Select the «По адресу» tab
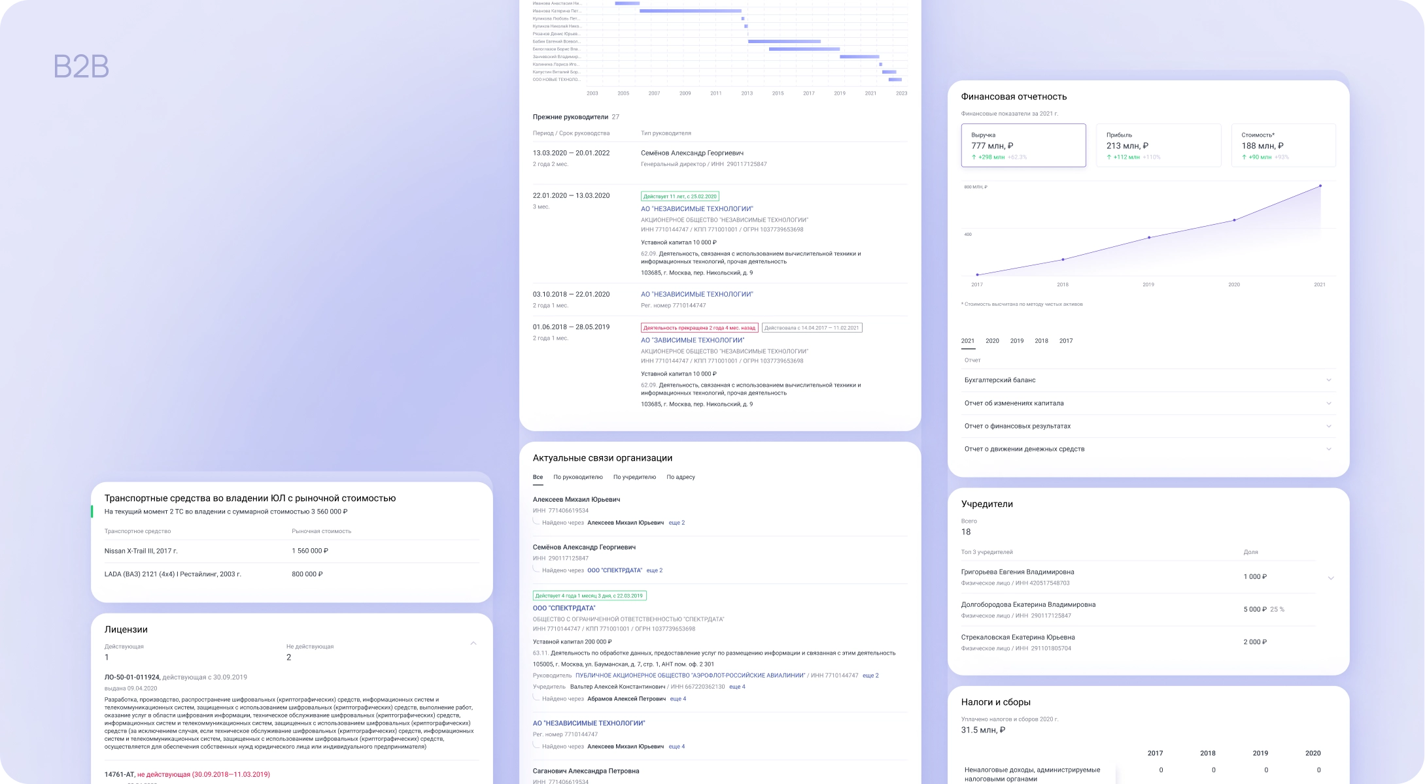The image size is (1425, 784). [681, 478]
